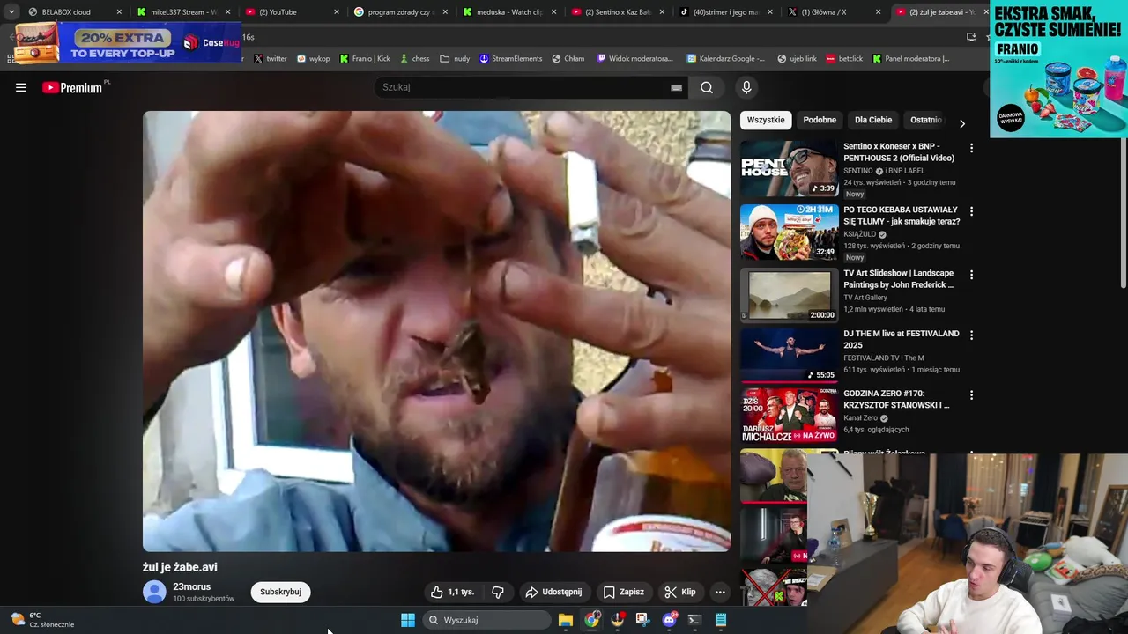Open the kebab video thumbnail by KSIĄŻULO
This screenshot has width=1128, height=634.
[x=789, y=232]
